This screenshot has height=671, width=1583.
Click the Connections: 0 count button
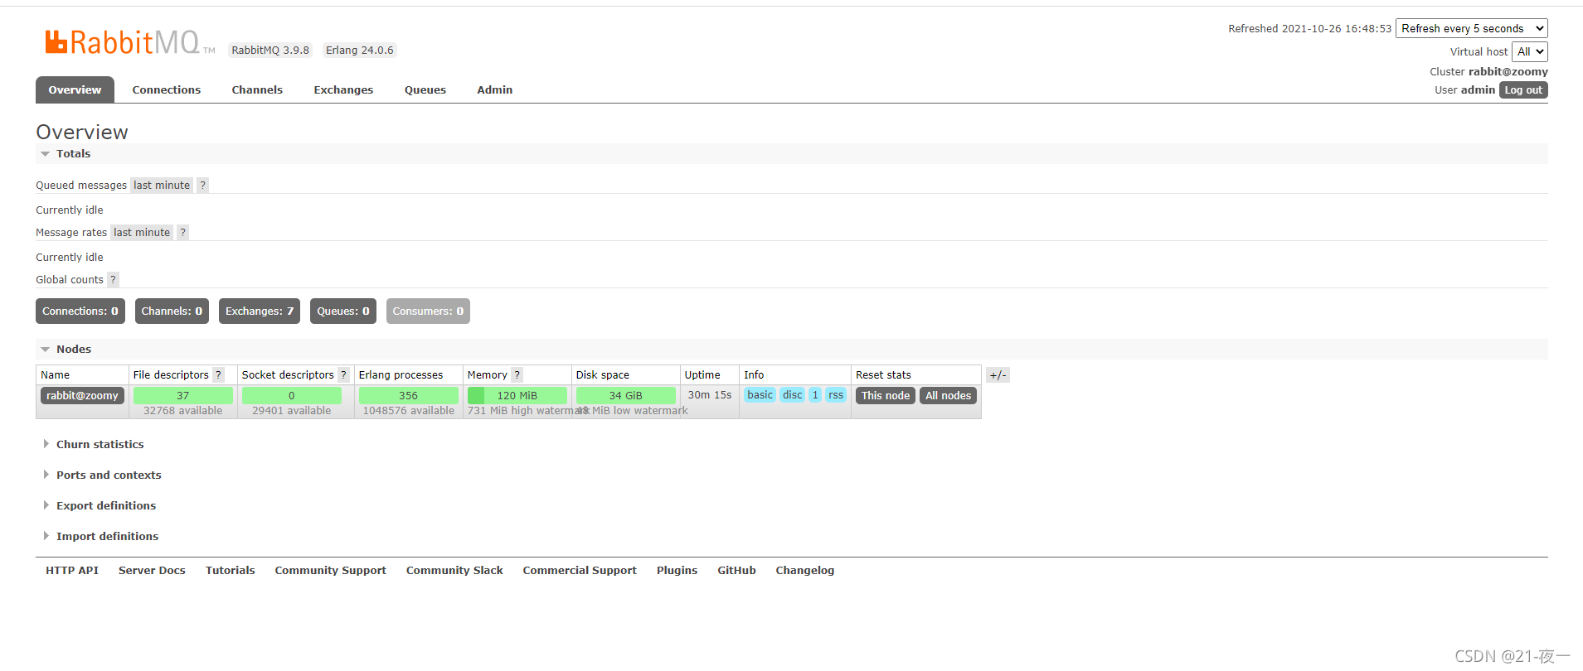tap(80, 311)
